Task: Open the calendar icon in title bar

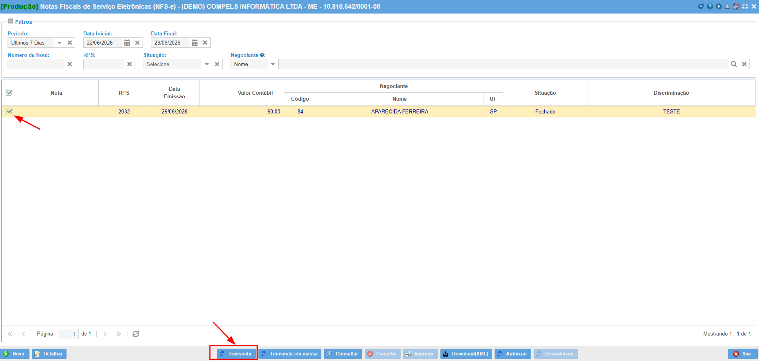Action: tap(736, 6)
